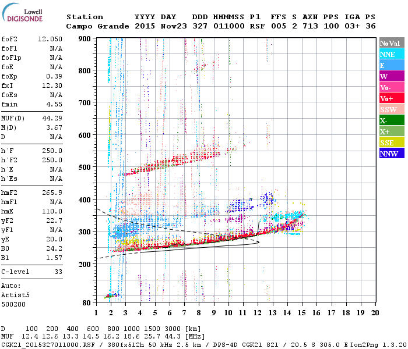408x349 pixels.
Task: Select the MUF(D) value 44.29
Action: coord(52,119)
